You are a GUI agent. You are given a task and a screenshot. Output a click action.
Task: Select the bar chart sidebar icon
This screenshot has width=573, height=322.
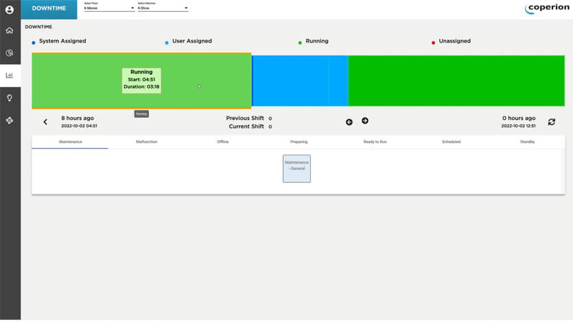(10, 75)
